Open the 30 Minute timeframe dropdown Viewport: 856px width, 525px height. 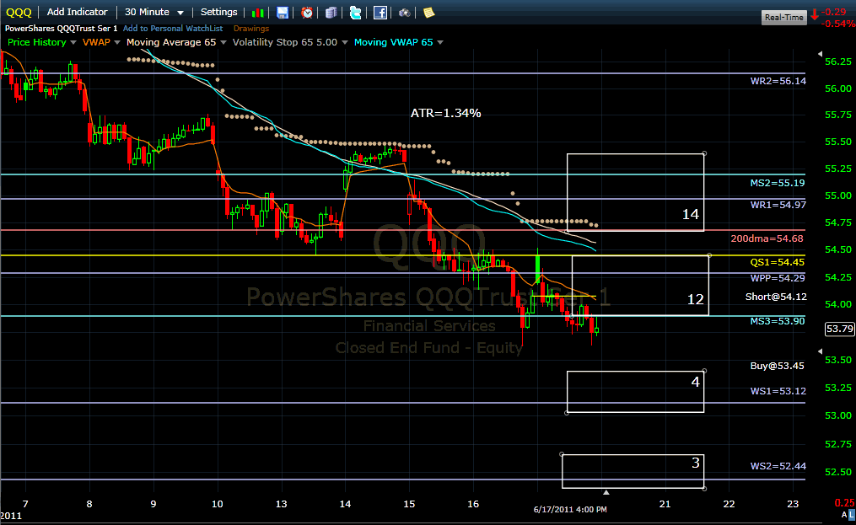(153, 12)
